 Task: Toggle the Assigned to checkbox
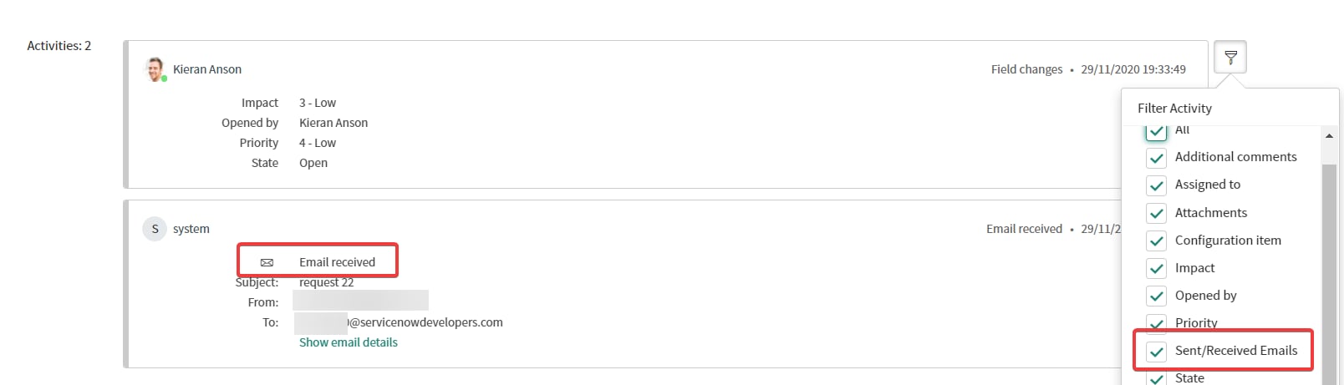pyautogui.click(x=1156, y=185)
